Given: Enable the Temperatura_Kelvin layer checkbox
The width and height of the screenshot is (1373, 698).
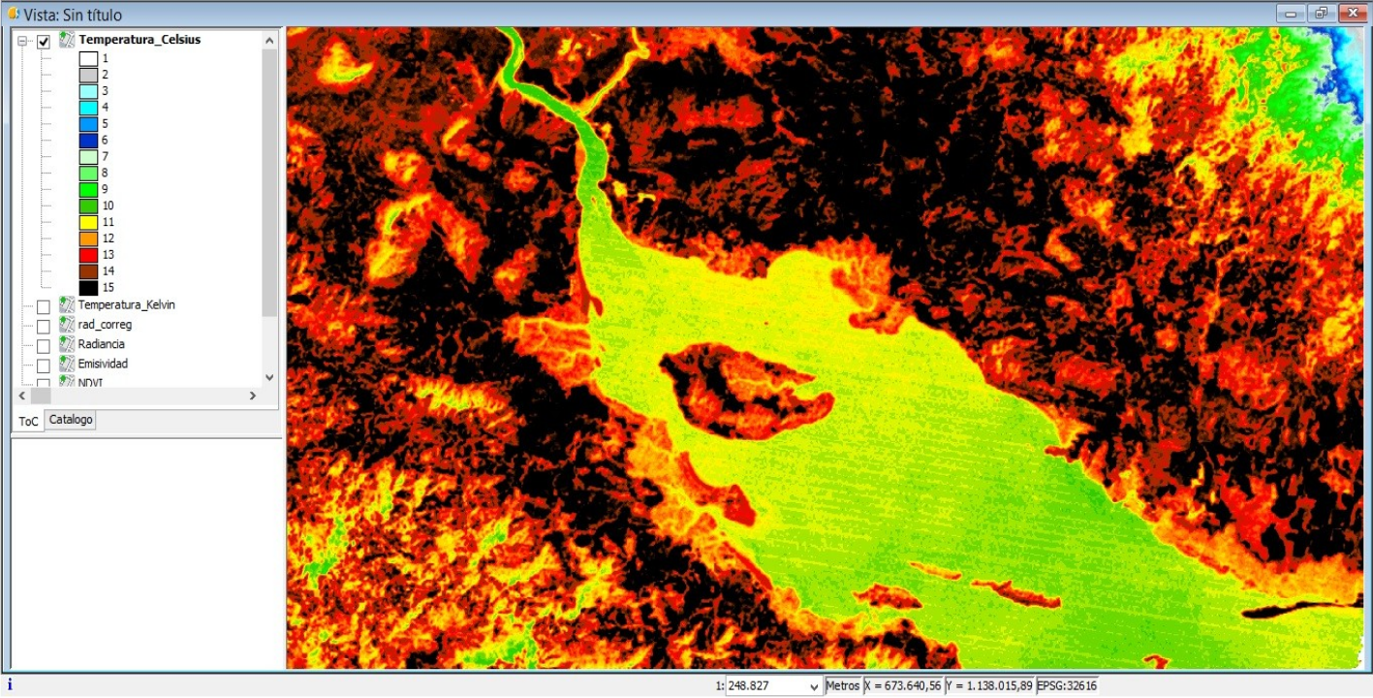Looking at the screenshot, I should click(44, 306).
